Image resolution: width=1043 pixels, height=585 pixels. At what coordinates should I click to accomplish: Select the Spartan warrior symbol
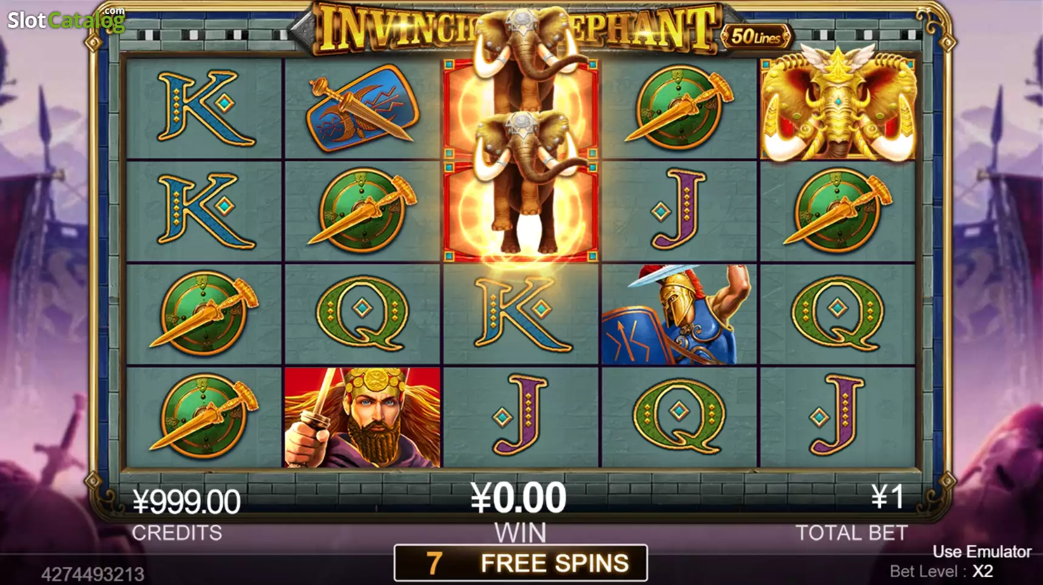pos(678,314)
